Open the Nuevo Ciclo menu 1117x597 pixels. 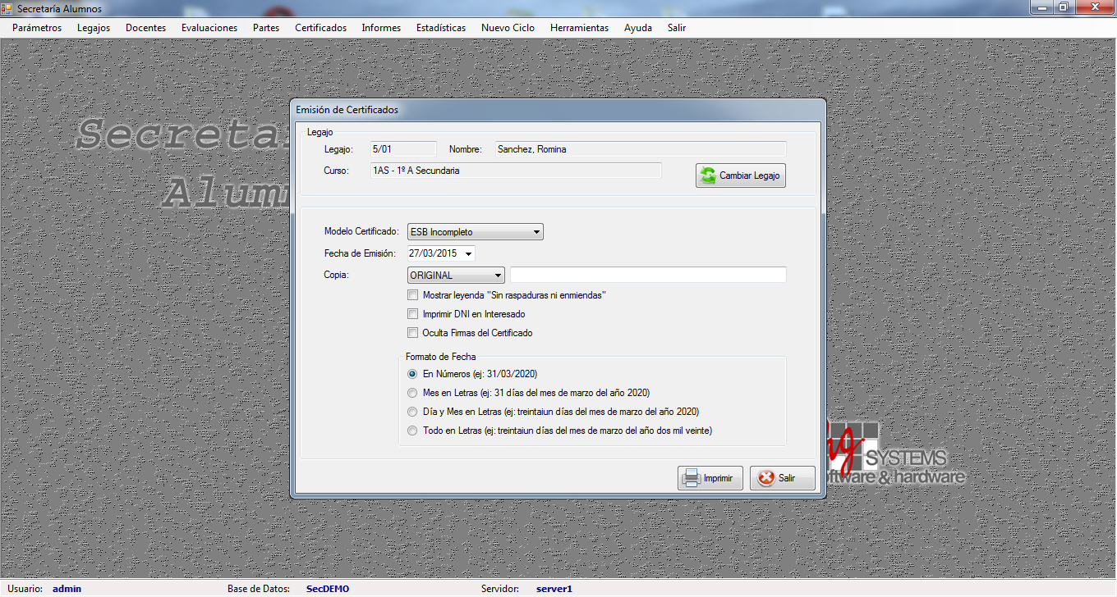pos(508,28)
